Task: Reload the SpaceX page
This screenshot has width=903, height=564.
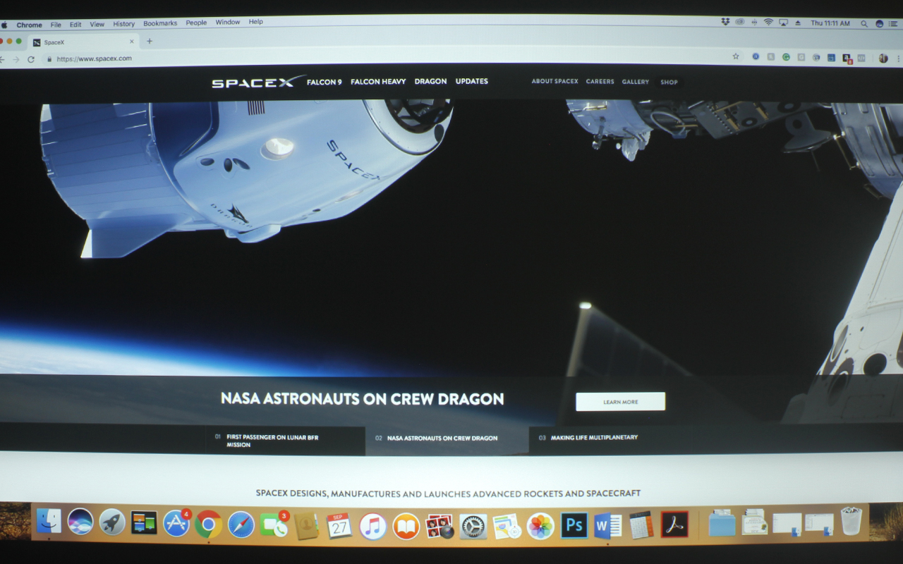Action: click(31, 59)
